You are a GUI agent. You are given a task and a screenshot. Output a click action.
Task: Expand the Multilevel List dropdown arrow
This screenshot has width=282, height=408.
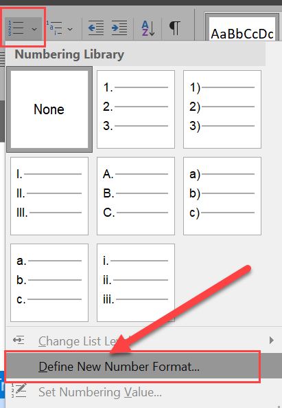click(70, 29)
